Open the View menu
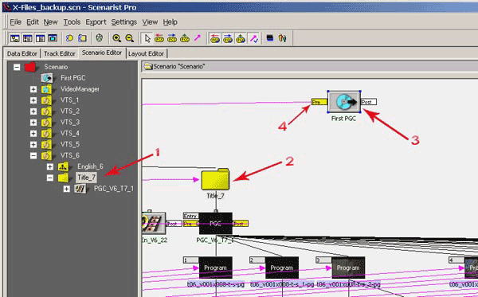Screen dimensions: 478x297 pos(150,22)
